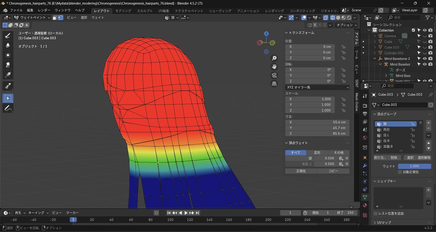Click the 頸 vertex weight 0.500 field
This screenshot has height=232, width=436.
tap(325, 158)
